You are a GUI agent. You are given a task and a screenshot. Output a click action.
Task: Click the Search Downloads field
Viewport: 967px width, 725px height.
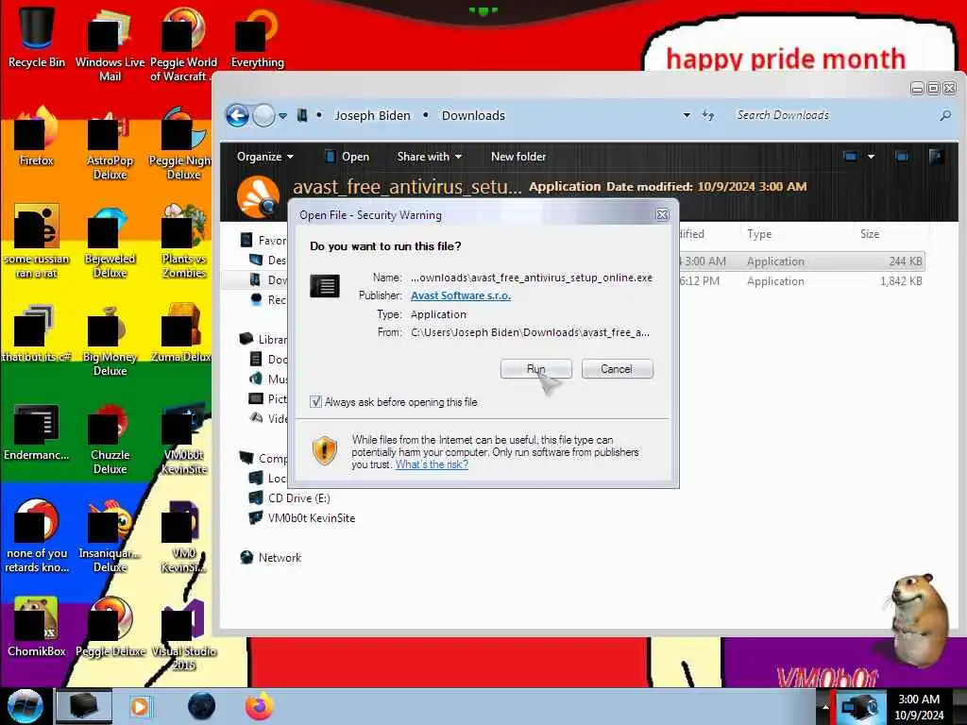coord(833,115)
